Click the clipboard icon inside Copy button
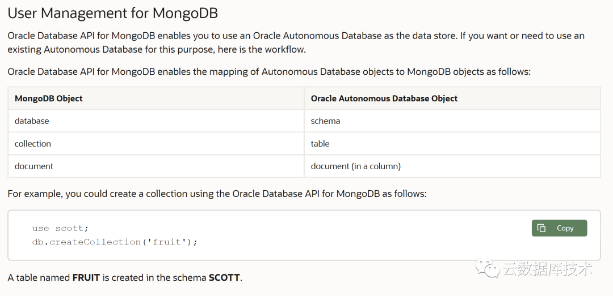The height and width of the screenshot is (296, 613). point(541,228)
